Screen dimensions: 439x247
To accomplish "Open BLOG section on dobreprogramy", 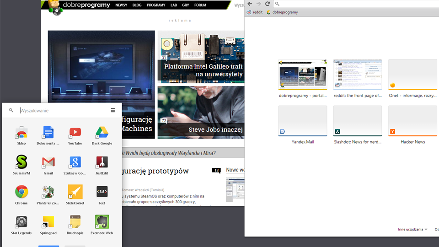I will pyautogui.click(x=137, y=5).
